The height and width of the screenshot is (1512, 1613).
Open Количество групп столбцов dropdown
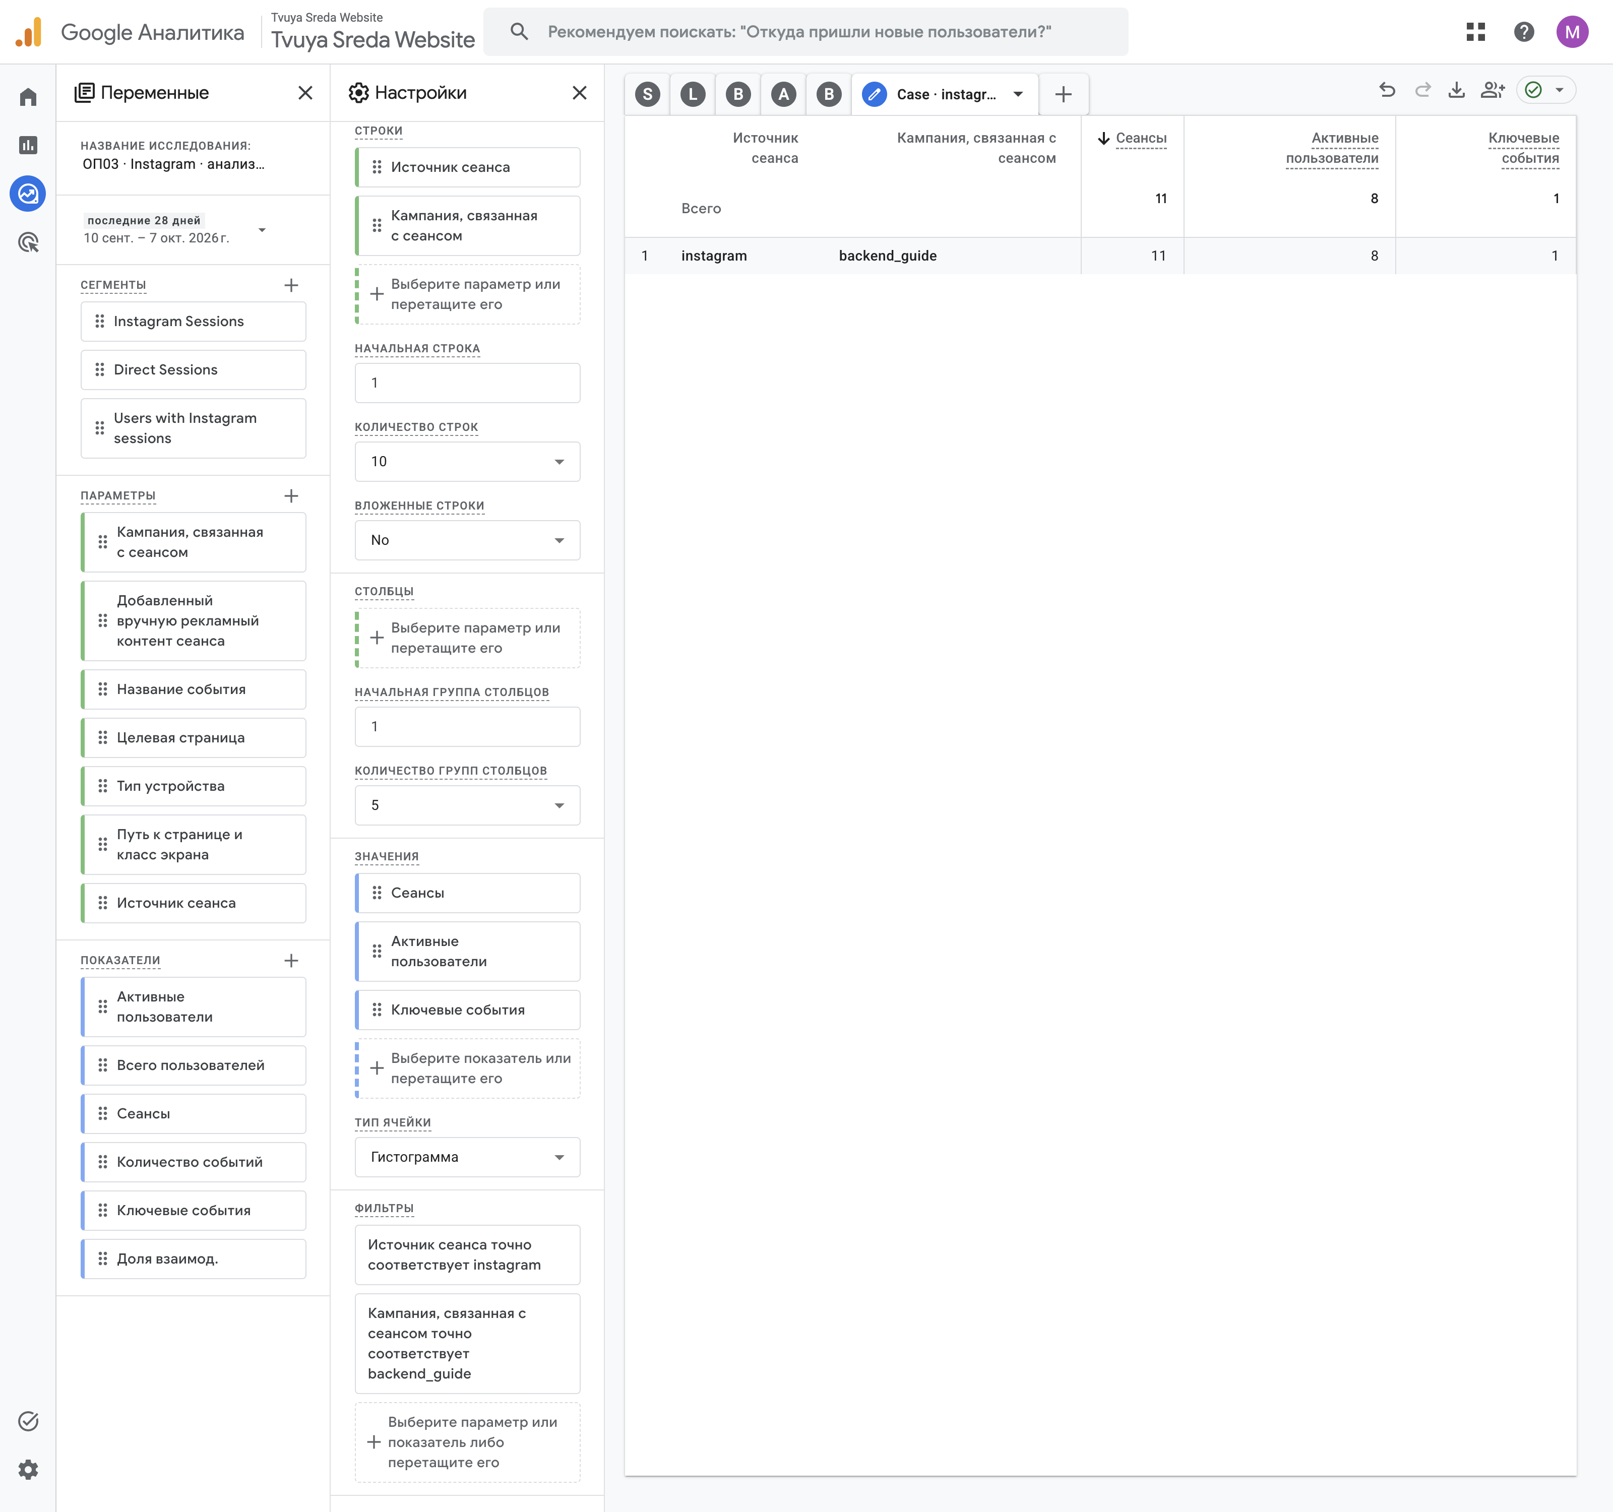(467, 805)
